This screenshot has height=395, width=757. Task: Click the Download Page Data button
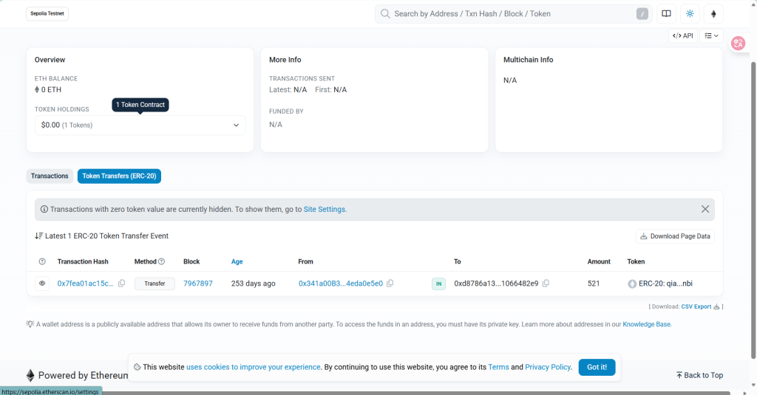[x=675, y=236]
